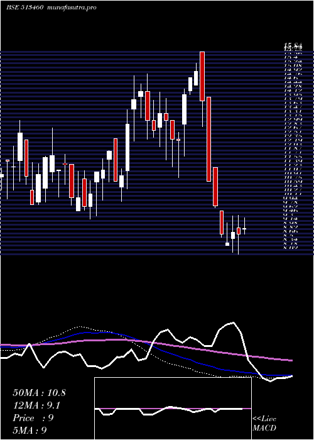Click the 5MA : 9 value
The height and width of the screenshot is (440, 314).
[30, 430]
